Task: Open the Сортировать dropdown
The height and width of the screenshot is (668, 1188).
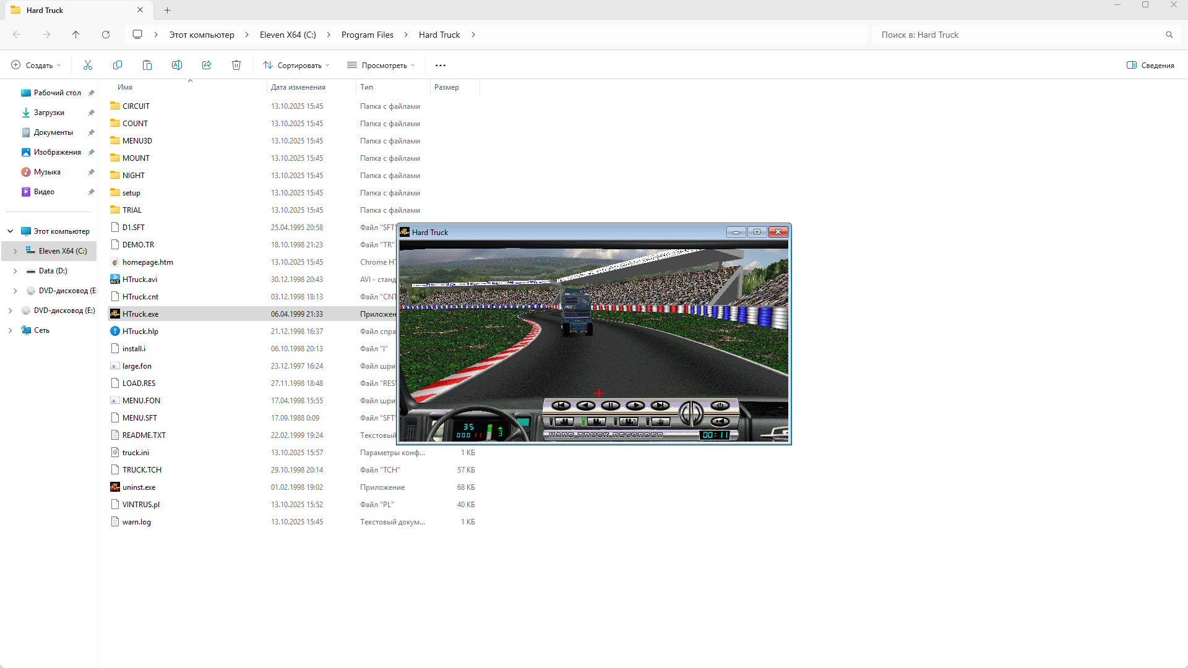Action: point(296,65)
